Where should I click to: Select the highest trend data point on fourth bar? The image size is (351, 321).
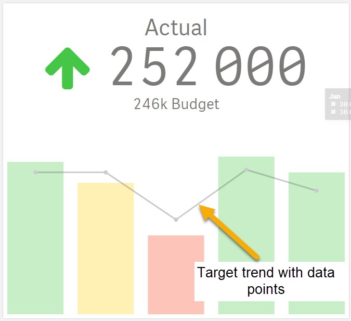point(246,170)
